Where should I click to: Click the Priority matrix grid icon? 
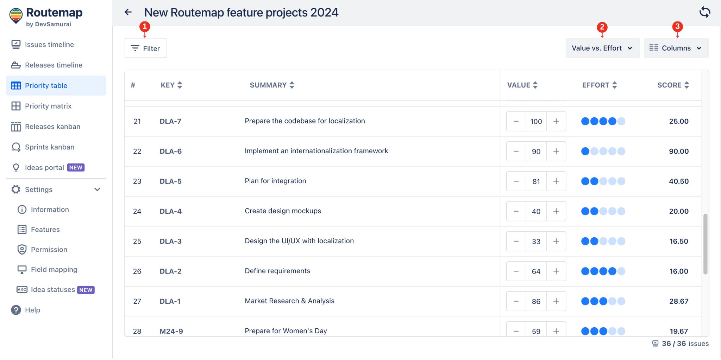[16, 106]
